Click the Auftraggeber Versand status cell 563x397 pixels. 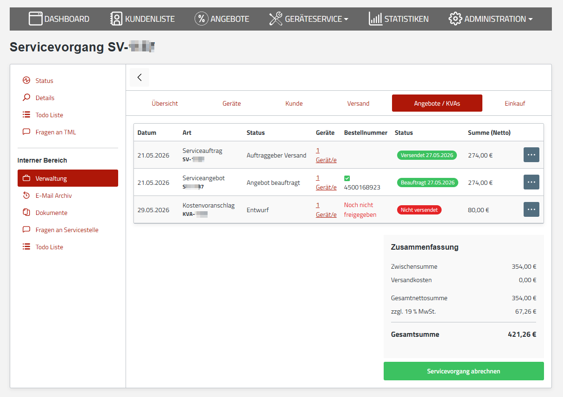277,155
